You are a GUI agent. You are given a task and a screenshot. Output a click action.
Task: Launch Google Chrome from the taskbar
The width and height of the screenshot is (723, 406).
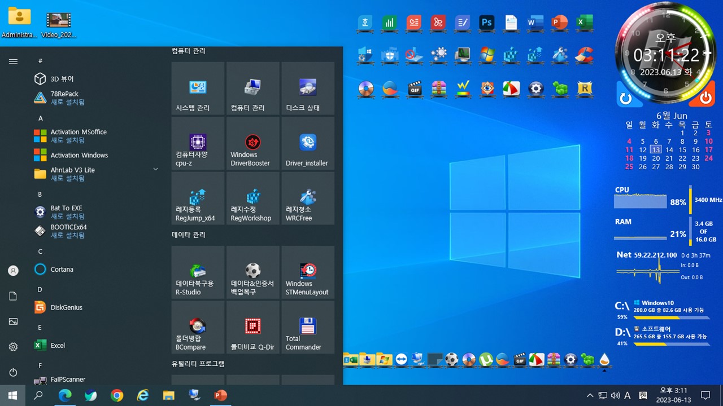coord(117,395)
